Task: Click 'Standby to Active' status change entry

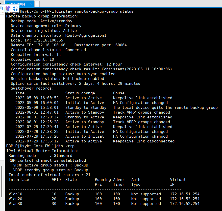Action: (85, 117)
